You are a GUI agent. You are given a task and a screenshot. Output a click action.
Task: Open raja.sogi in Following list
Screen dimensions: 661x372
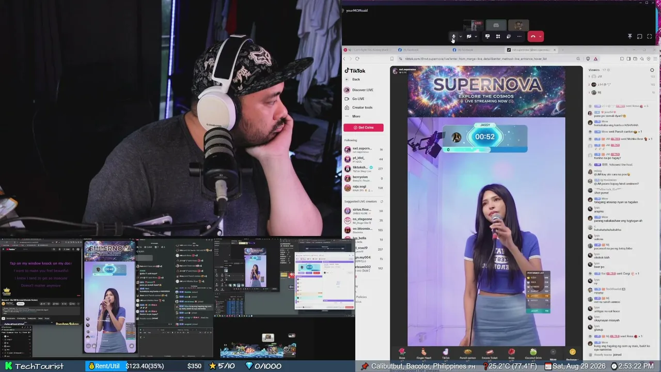[x=365, y=187]
